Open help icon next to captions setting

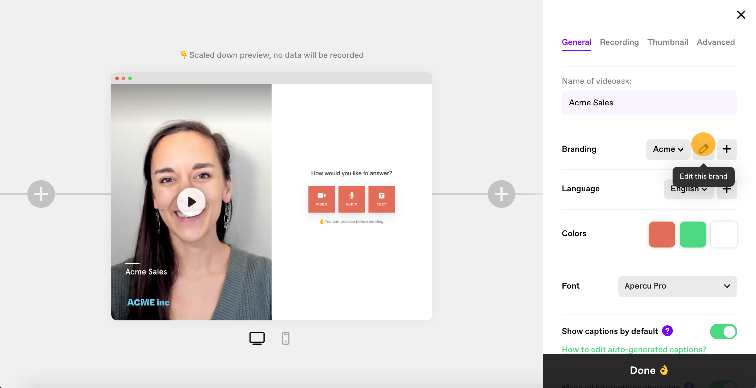[x=667, y=331]
